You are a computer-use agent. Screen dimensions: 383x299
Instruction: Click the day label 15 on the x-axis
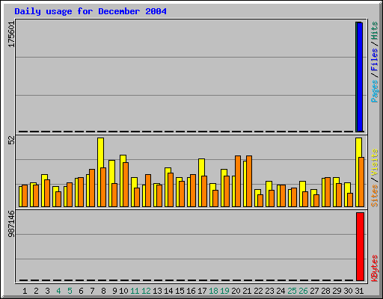180,291
